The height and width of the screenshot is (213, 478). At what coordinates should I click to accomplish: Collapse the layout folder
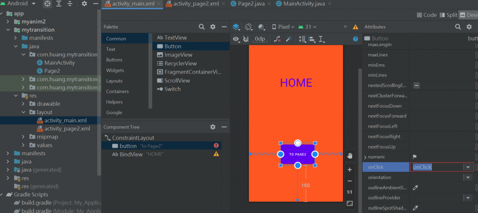point(23,112)
